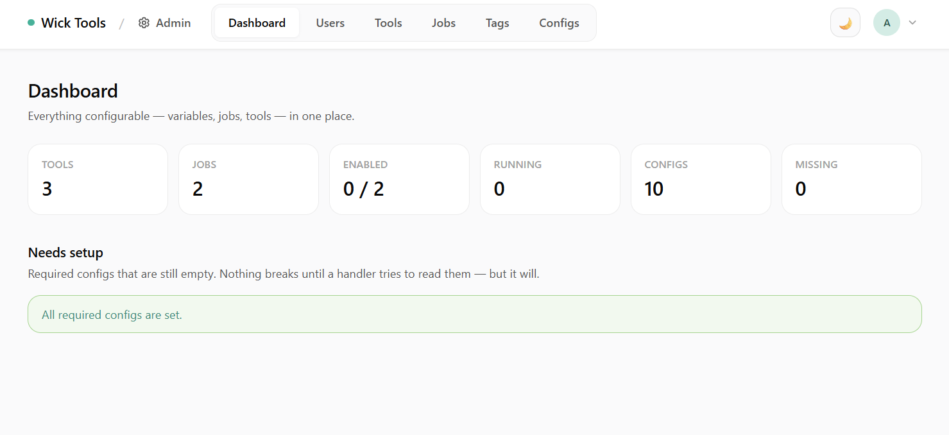Viewport: 949px width, 435px height.
Task: Open the Configs tab
Action: [x=558, y=22]
